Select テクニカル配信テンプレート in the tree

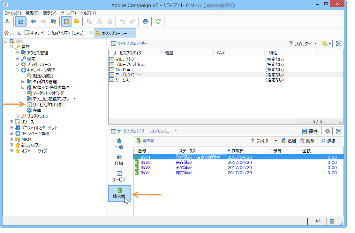(54, 99)
